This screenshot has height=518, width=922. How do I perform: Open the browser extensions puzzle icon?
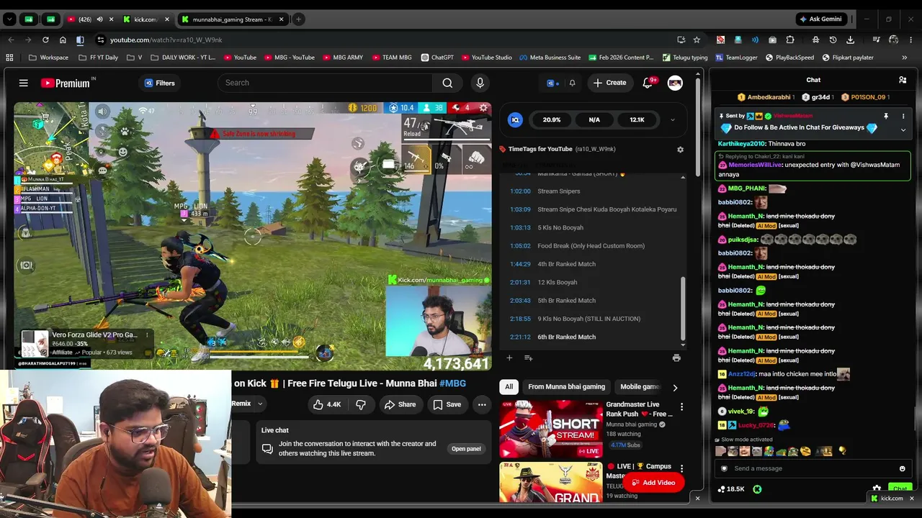tap(790, 40)
